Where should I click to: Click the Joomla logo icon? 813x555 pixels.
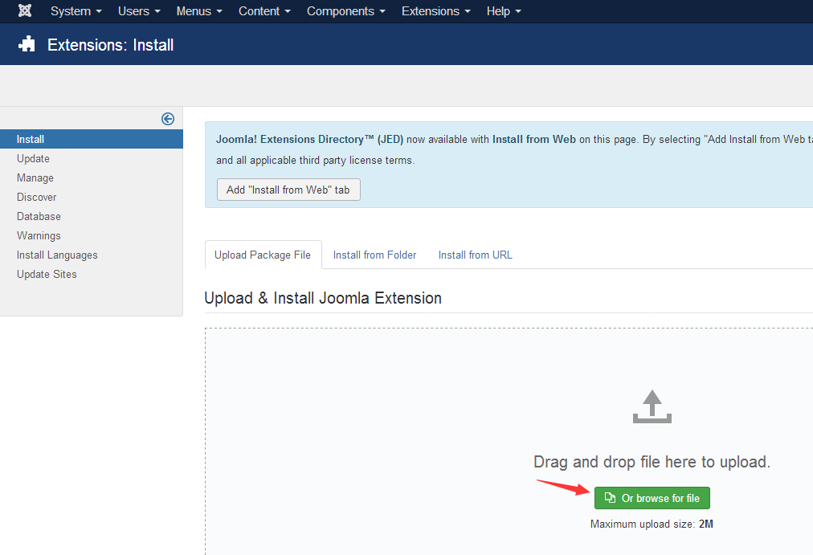click(25, 11)
